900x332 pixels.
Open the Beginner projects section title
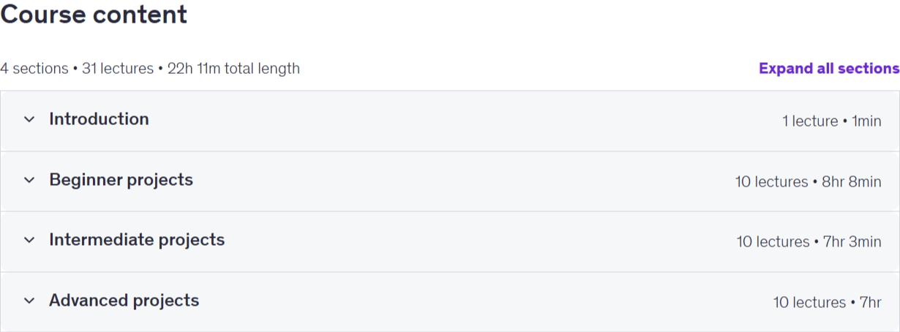[x=121, y=180]
